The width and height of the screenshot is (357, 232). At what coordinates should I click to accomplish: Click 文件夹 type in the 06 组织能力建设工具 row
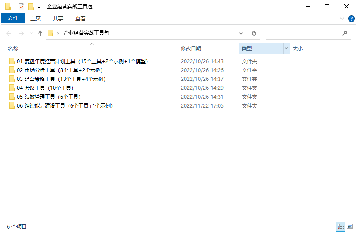point(249,106)
